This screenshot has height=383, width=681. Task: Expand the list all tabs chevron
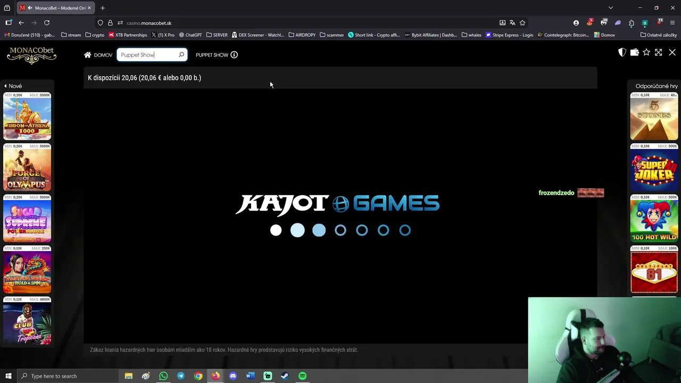click(x=611, y=8)
